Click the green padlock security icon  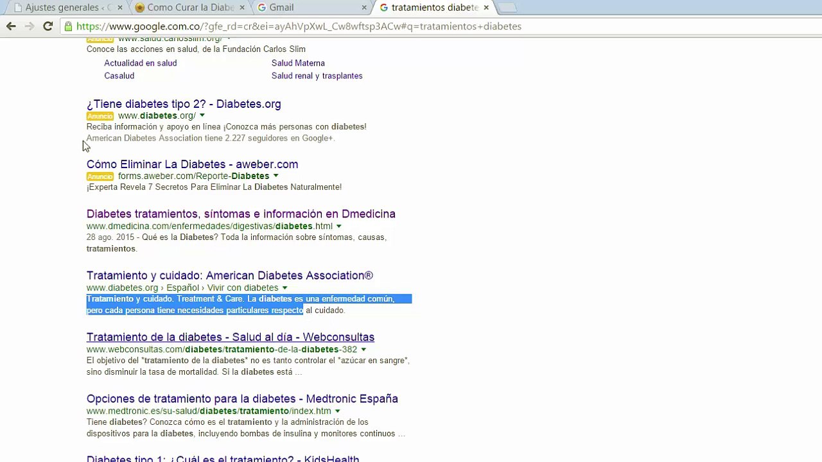pyautogui.click(x=68, y=26)
